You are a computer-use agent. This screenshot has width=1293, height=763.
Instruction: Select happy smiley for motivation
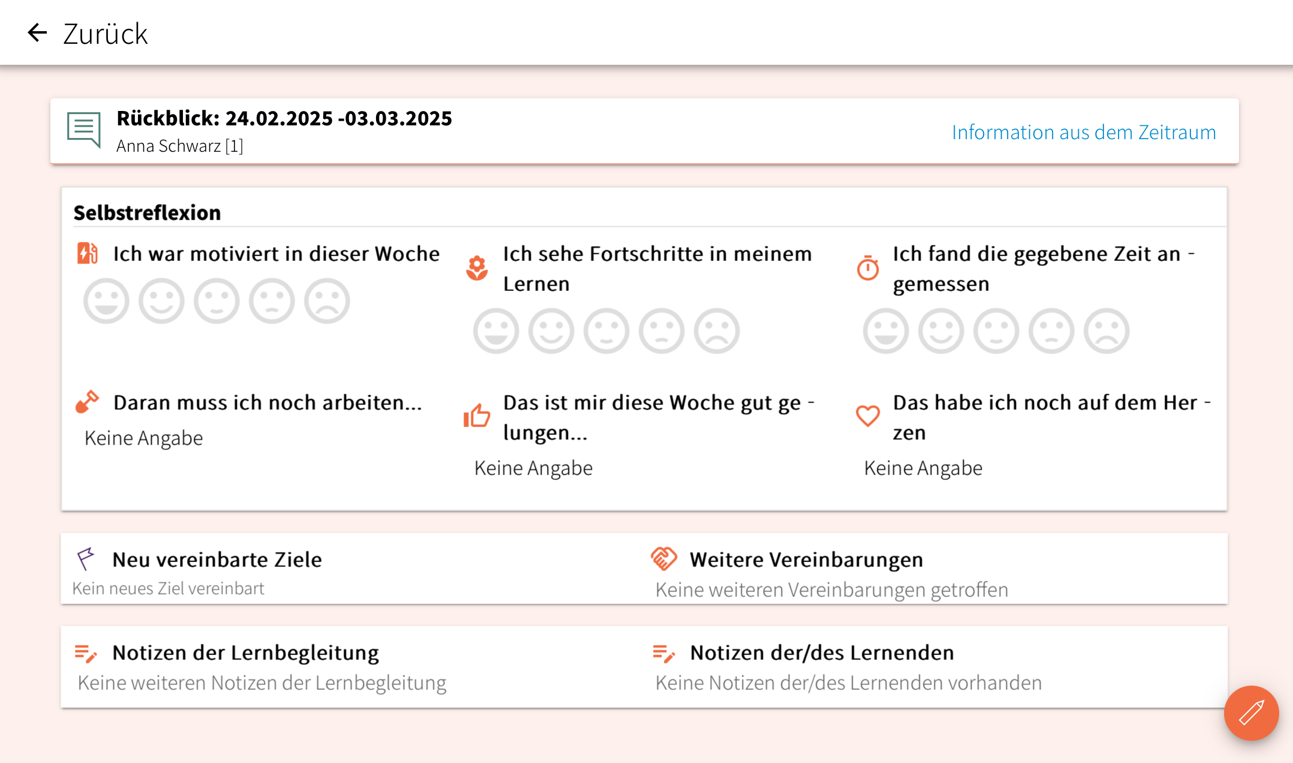coord(161,301)
